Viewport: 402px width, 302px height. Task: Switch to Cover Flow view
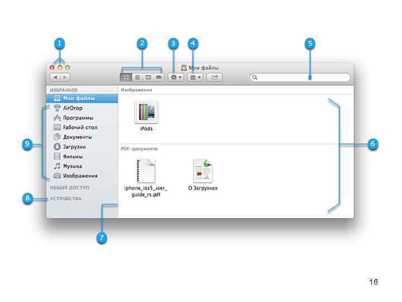pyautogui.click(x=159, y=77)
